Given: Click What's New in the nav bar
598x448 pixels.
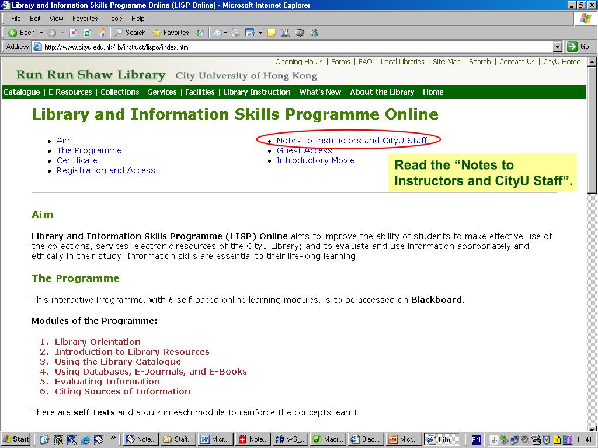Looking at the screenshot, I should coord(320,92).
